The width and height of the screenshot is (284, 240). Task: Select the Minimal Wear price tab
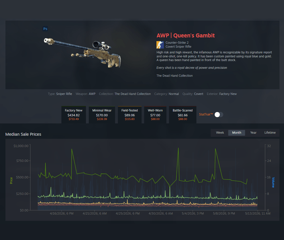pos(102,115)
